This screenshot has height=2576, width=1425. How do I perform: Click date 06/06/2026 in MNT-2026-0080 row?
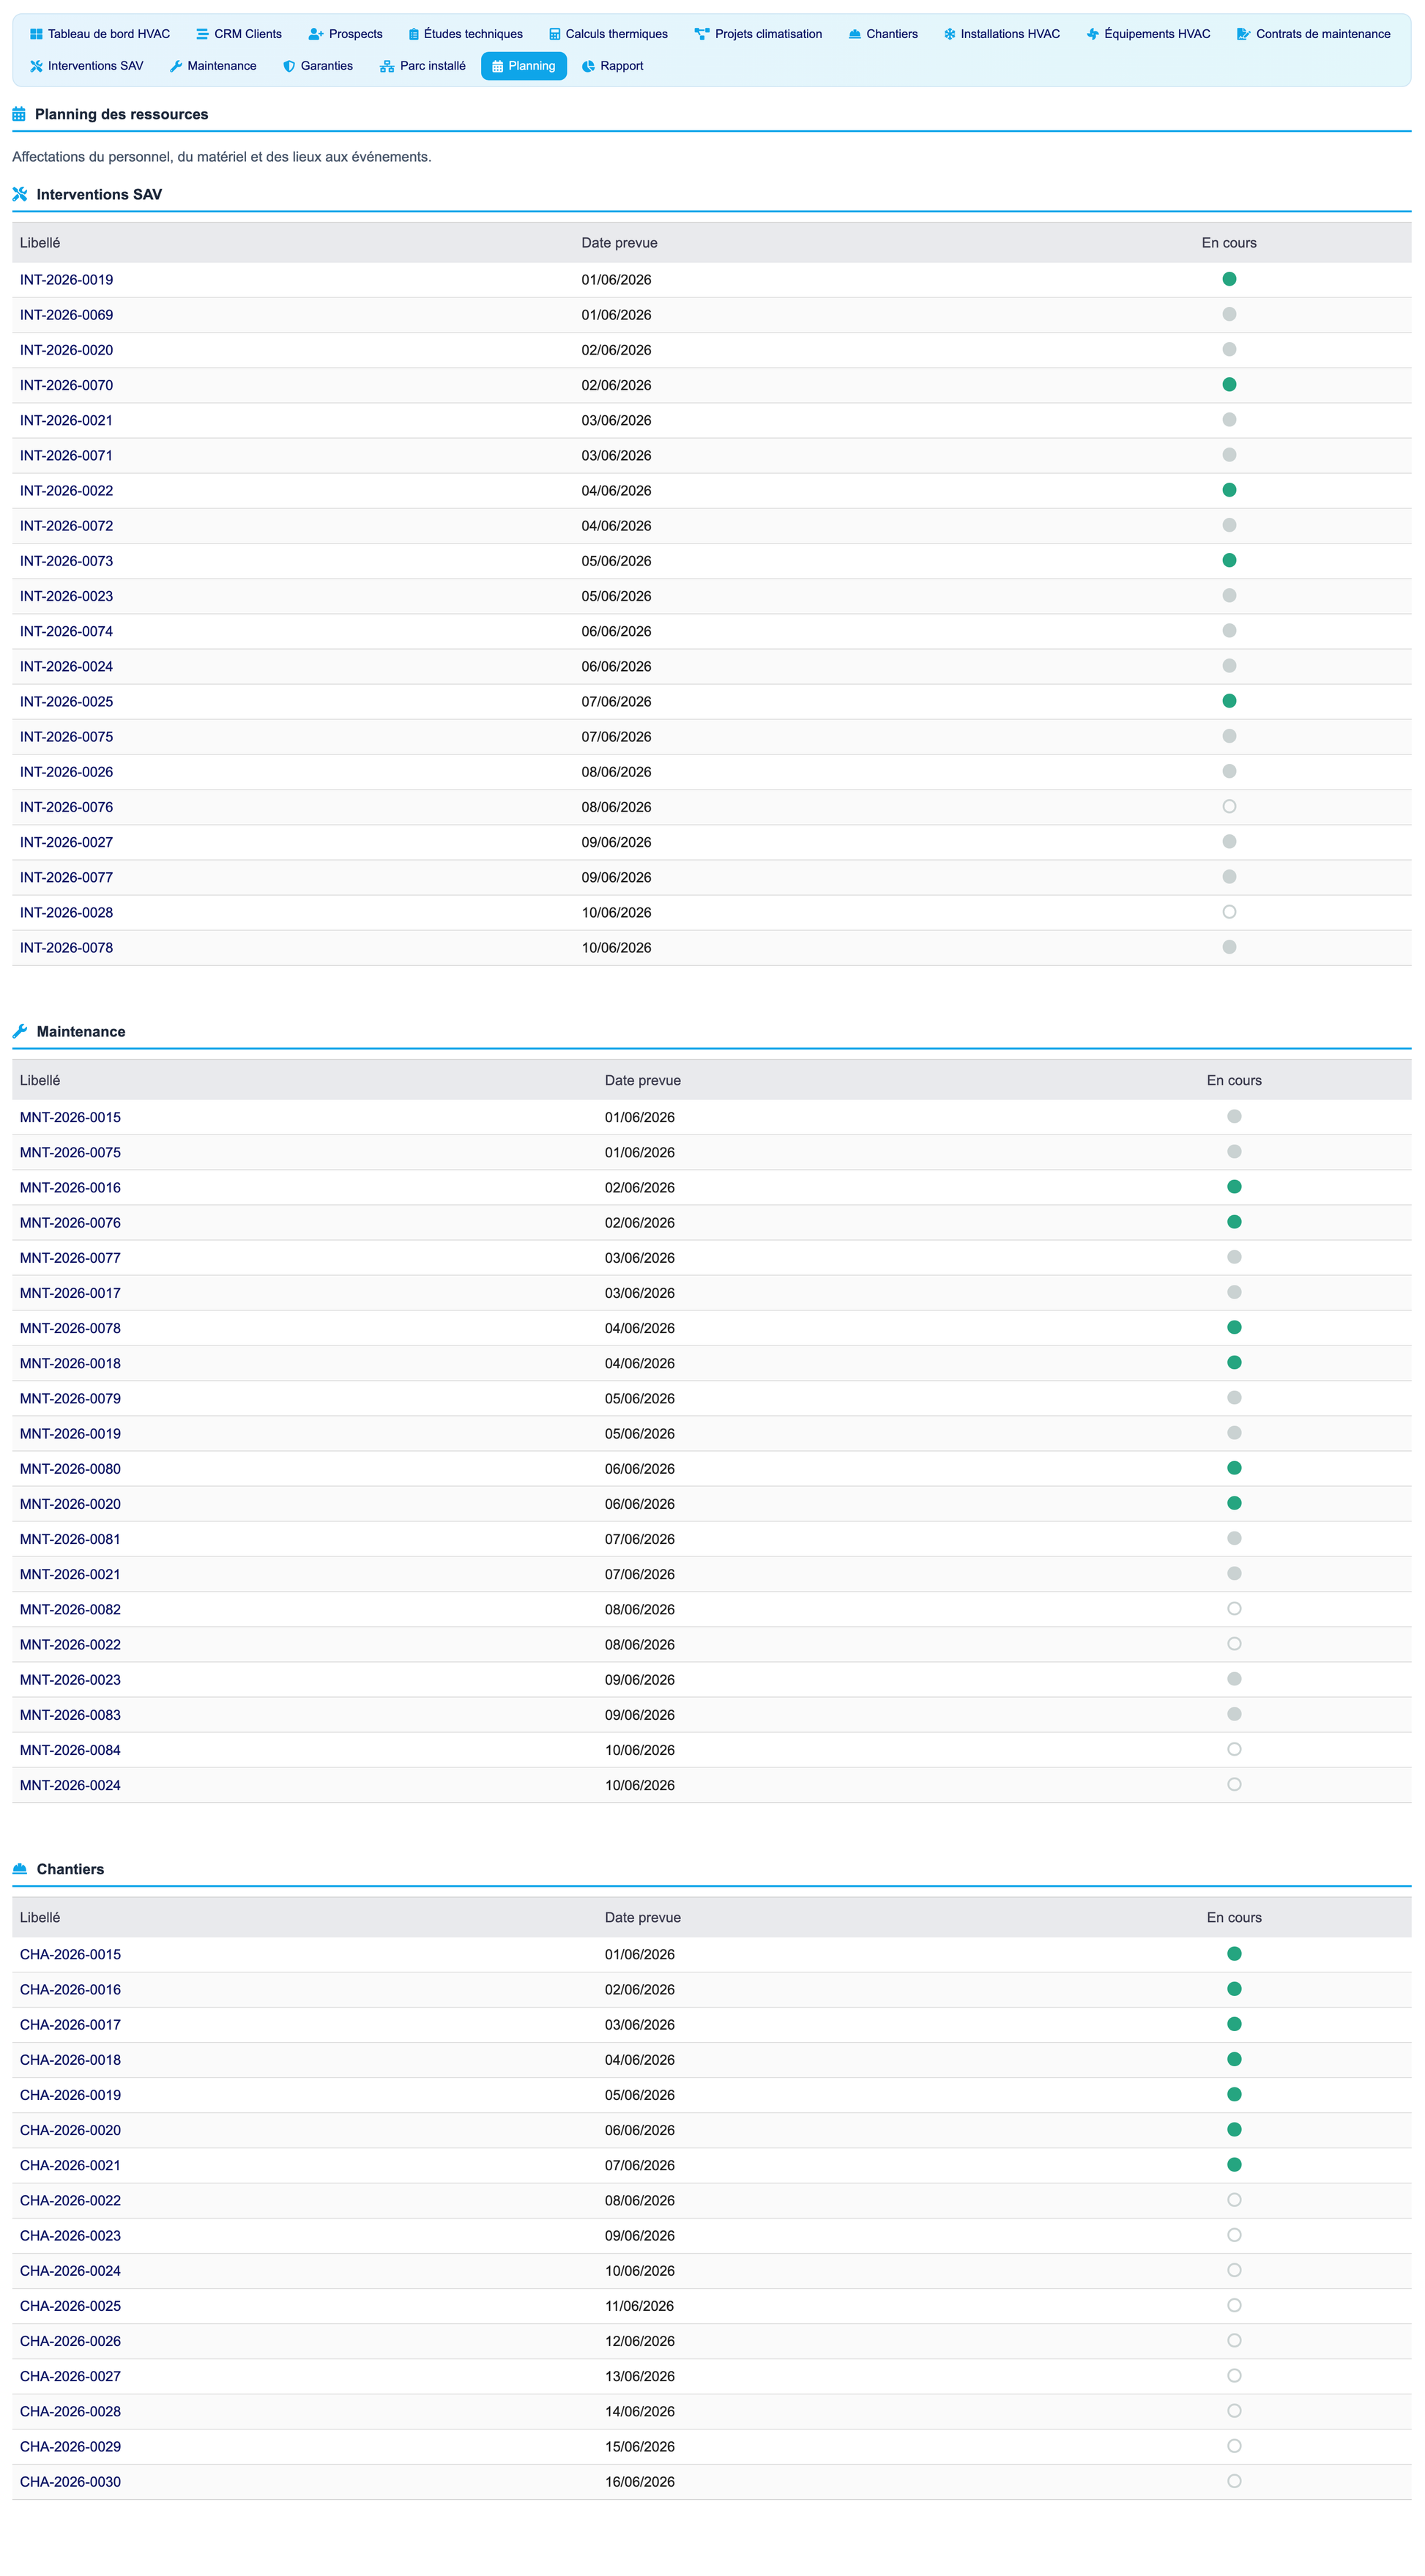(640, 1468)
